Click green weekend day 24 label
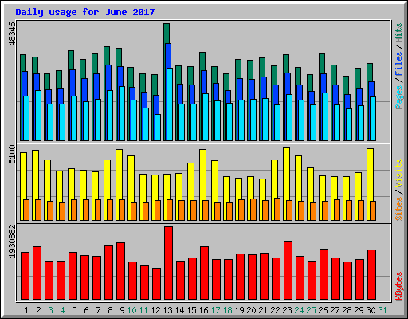 point(299,310)
